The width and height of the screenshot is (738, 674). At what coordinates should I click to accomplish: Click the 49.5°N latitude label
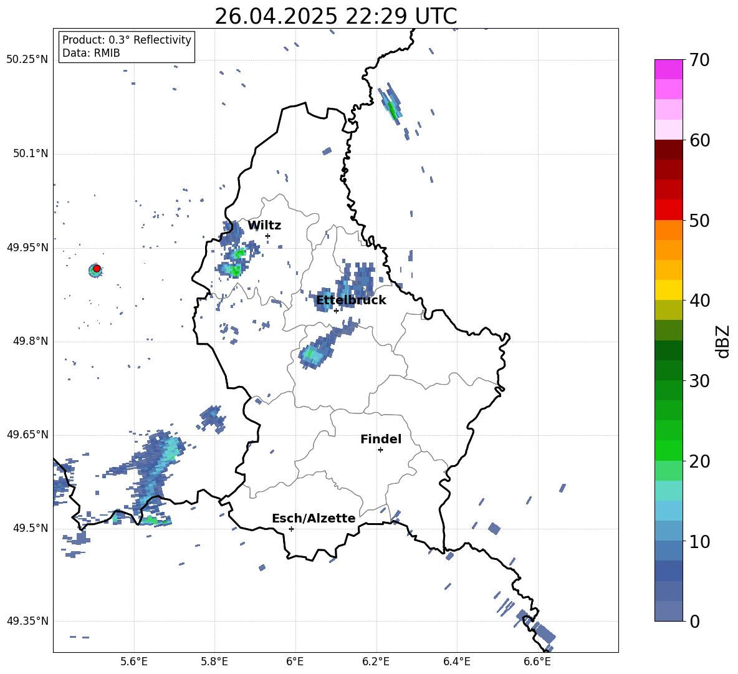[31, 528]
